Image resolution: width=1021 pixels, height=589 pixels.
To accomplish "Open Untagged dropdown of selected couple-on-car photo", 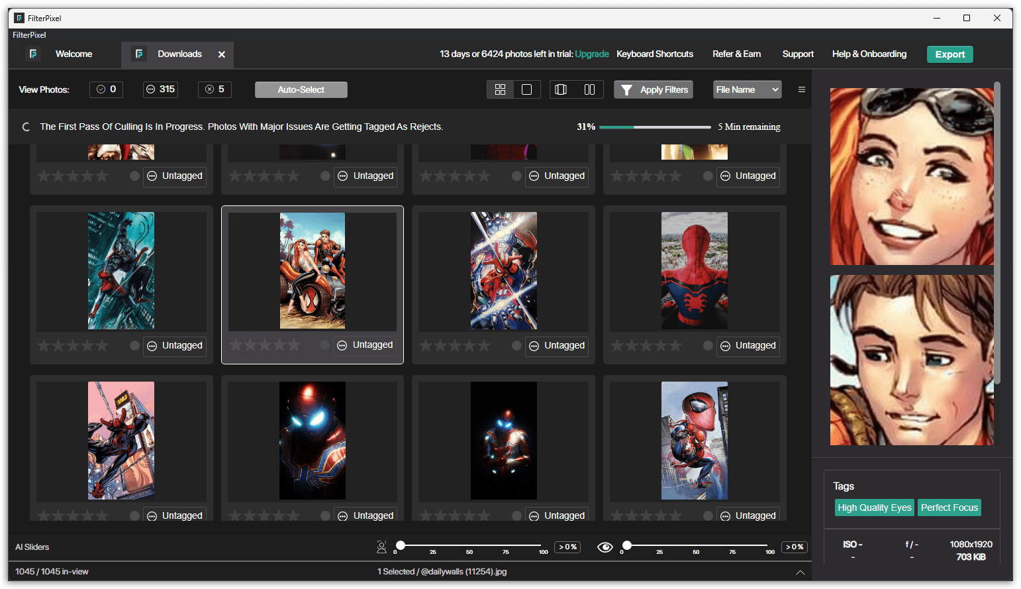I will click(365, 345).
